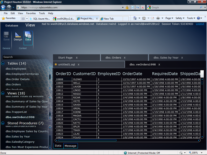The width and height of the screenshot is (207, 155).
Task: Close the Start Page tab
Action: coord(77,57)
